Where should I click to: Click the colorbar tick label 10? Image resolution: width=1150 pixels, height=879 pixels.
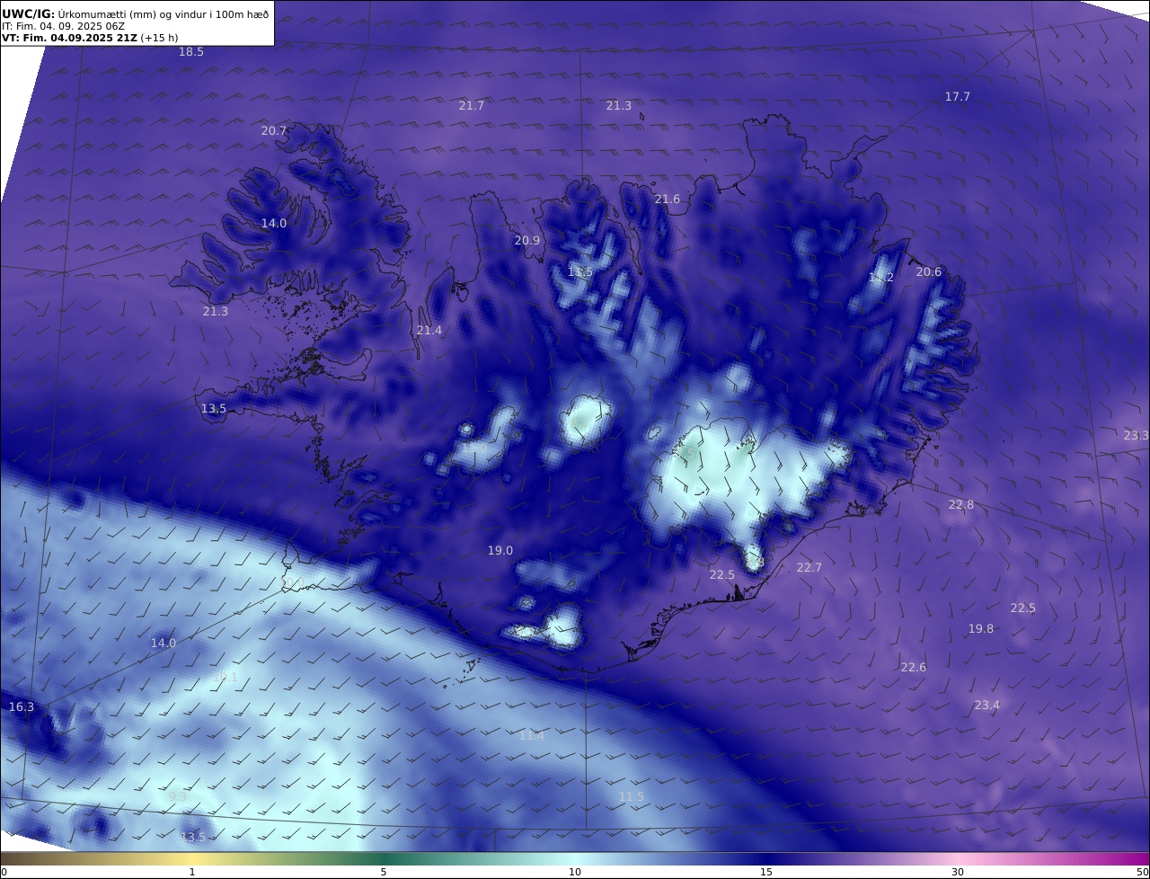click(575, 872)
